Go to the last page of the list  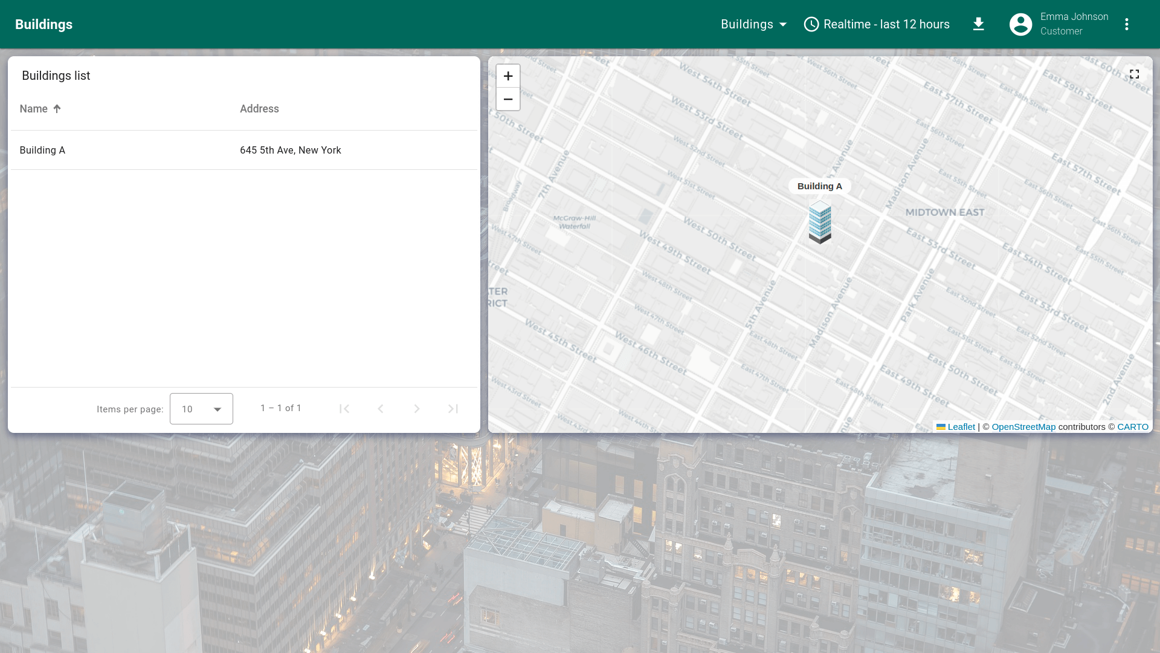[x=453, y=409]
